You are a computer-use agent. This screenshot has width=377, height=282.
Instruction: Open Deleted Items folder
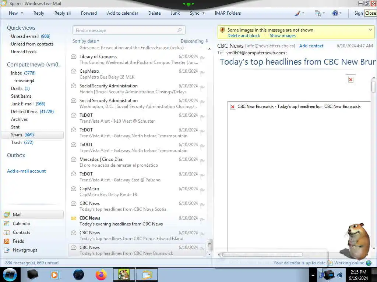pyautogui.click(x=32, y=111)
